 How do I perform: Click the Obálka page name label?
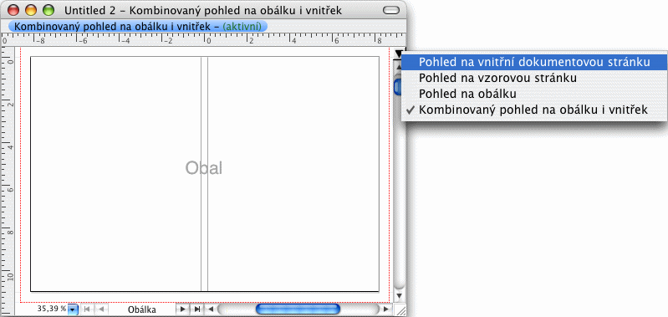pos(142,309)
